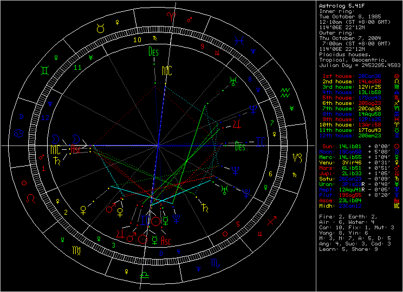The height and width of the screenshot is (292, 403).
Task: Click the Scorpio glyph on the wheel's bottom
Action: 215,265
